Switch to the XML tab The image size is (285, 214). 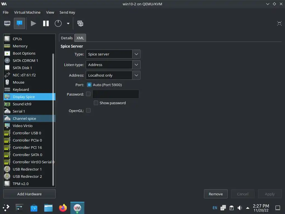point(80,38)
